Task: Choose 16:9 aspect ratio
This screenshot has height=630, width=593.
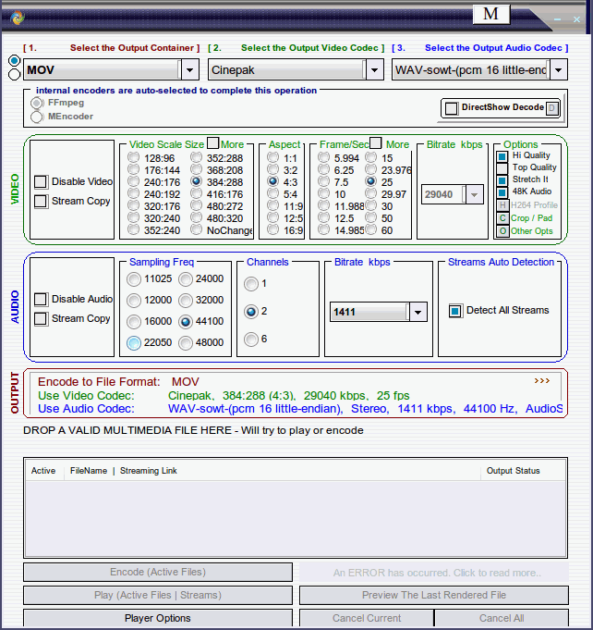Action: pyautogui.click(x=272, y=230)
